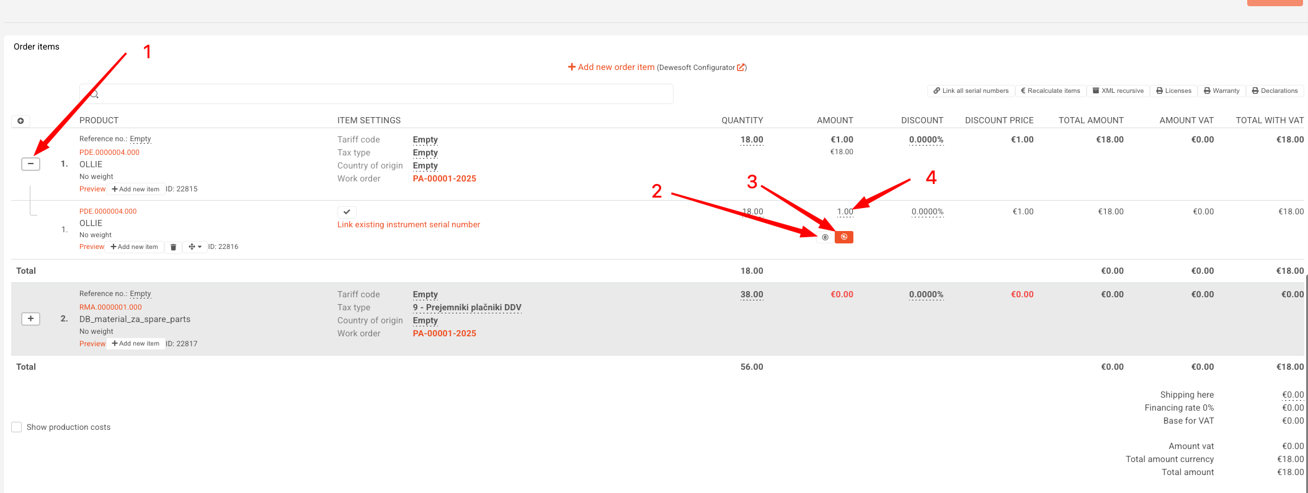Click the order items search field
Screen dimensions: 1308x493
[x=376, y=94]
